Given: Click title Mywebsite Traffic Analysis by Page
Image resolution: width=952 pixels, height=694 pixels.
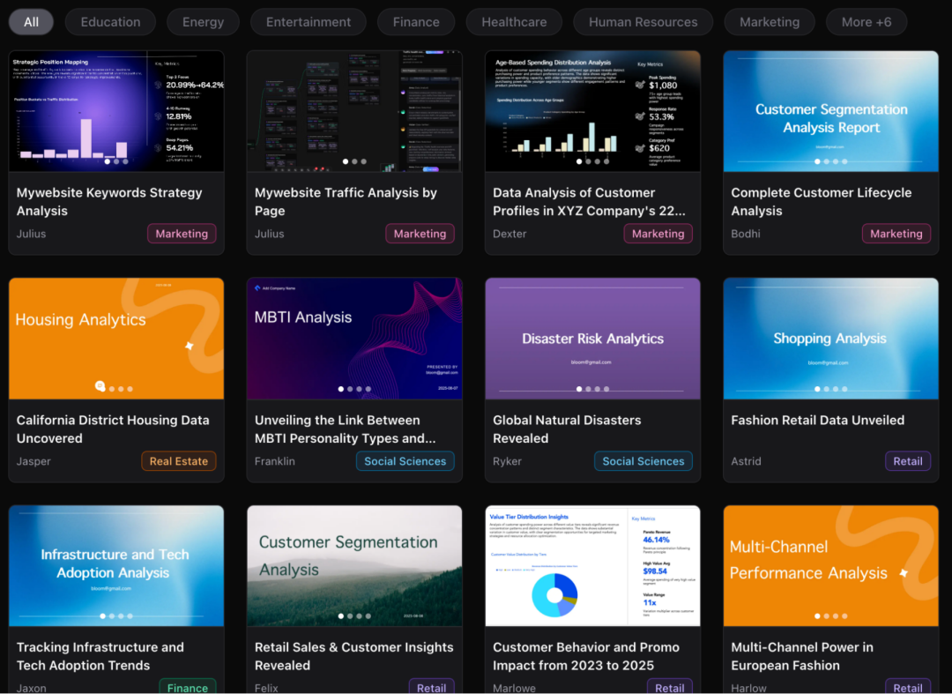Looking at the screenshot, I should tap(346, 202).
